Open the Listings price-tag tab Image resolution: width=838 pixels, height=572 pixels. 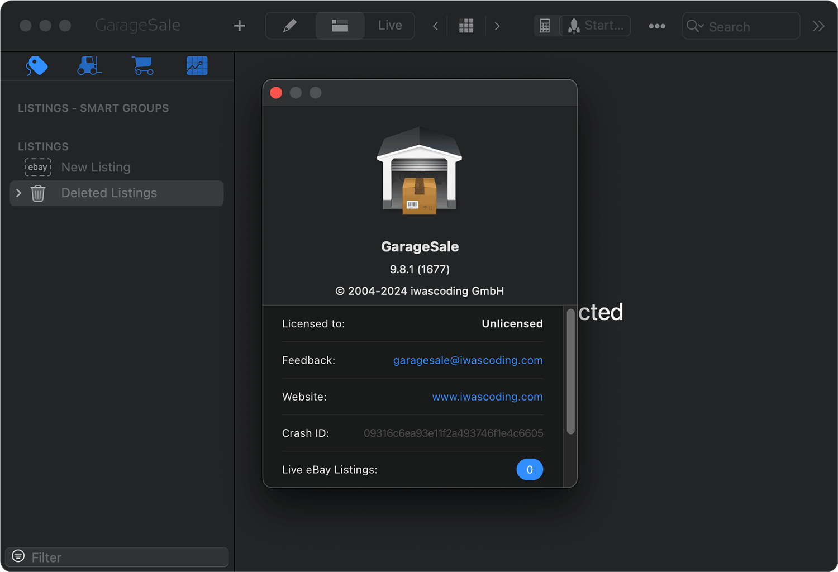(37, 66)
